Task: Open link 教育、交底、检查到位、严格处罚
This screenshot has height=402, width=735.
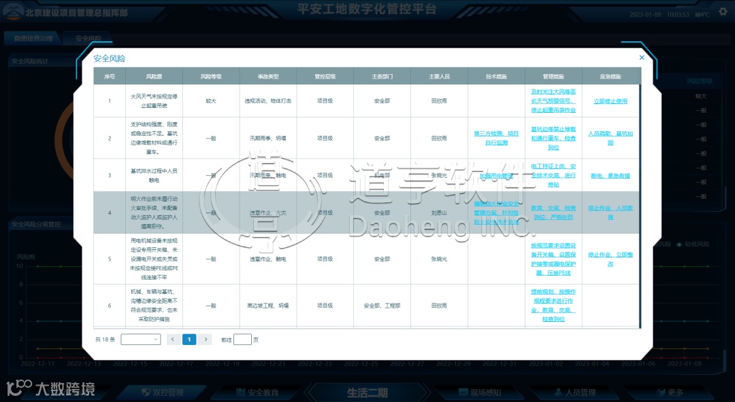Action: [553, 213]
